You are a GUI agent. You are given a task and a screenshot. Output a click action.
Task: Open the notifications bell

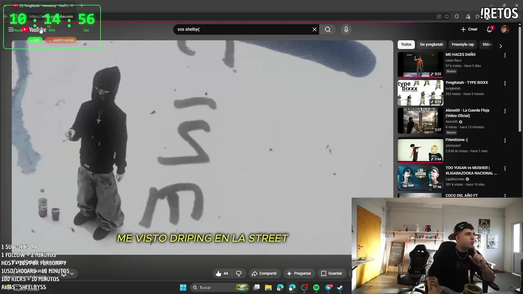click(x=489, y=29)
